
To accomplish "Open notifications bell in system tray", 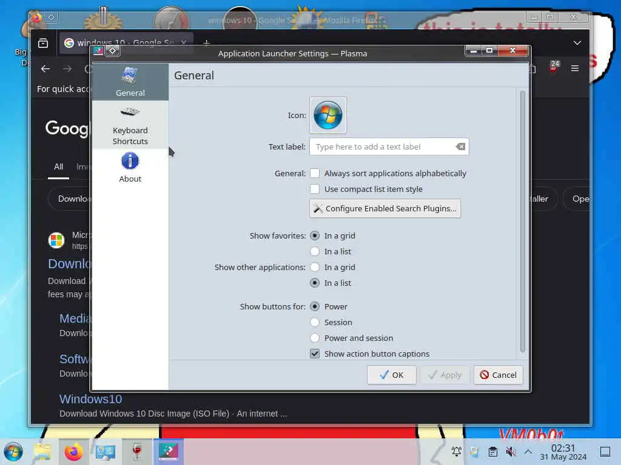I will pos(456,452).
